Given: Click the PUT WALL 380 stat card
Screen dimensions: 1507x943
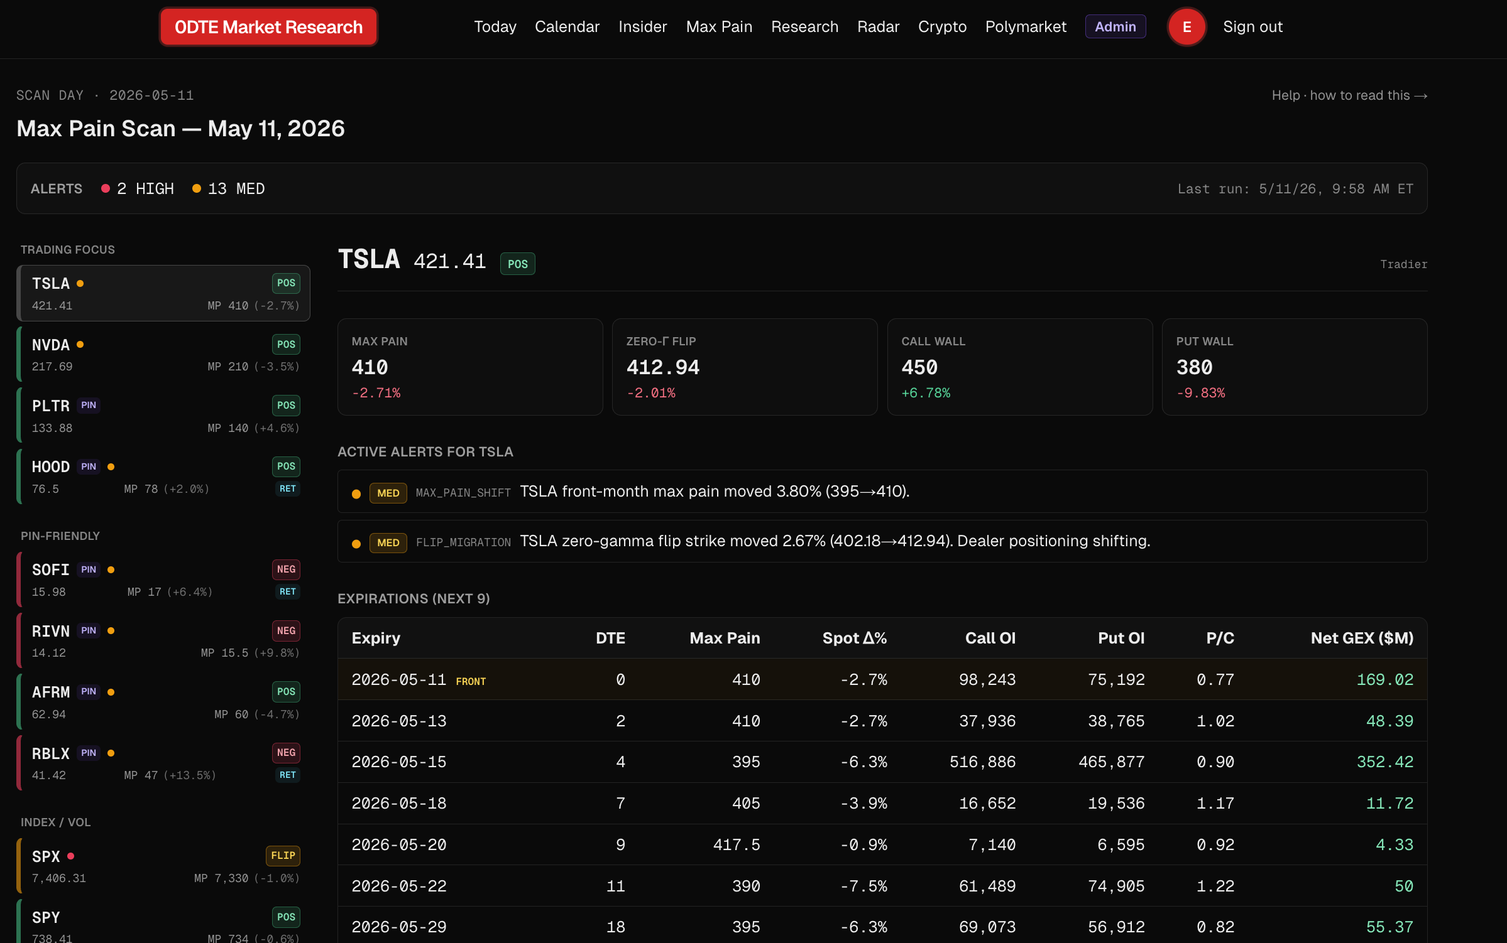Looking at the screenshot, I should pos(1295,367).
